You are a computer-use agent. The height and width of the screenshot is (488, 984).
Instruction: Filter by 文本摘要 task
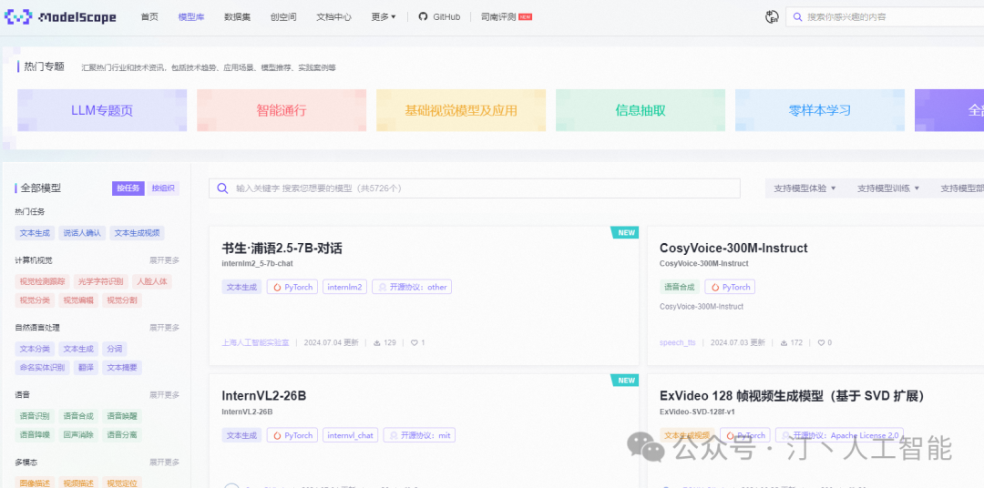coord(122,368)
